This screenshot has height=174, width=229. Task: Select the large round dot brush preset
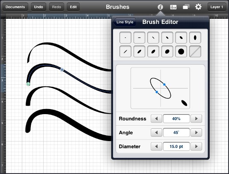pos(181,51)
